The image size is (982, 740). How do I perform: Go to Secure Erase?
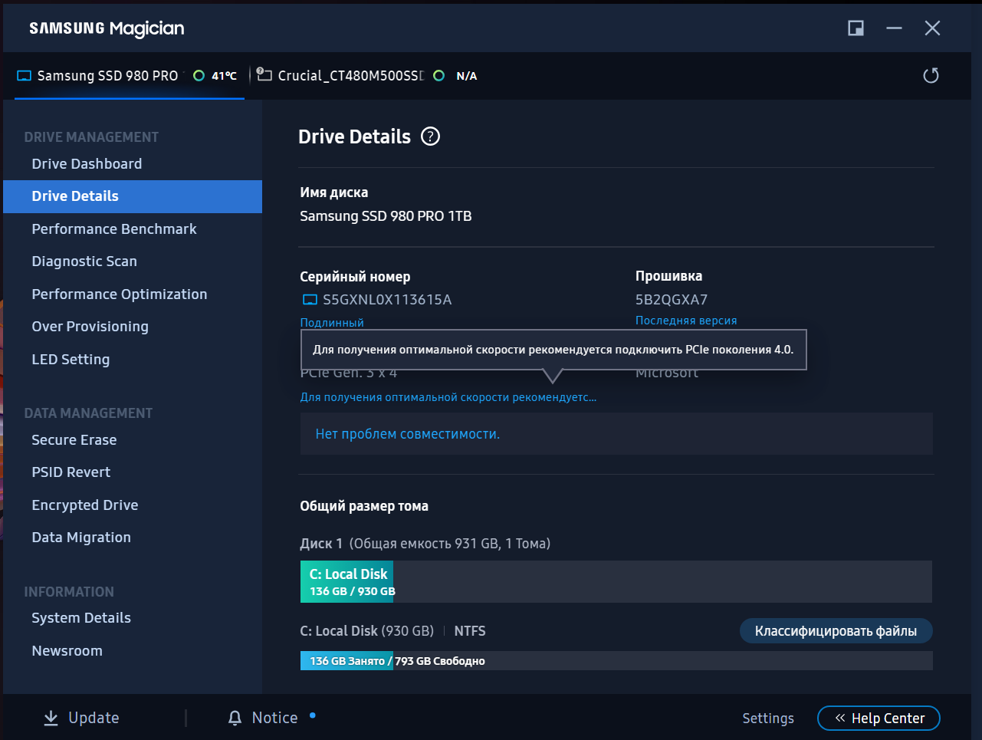(x=74, y=440)
